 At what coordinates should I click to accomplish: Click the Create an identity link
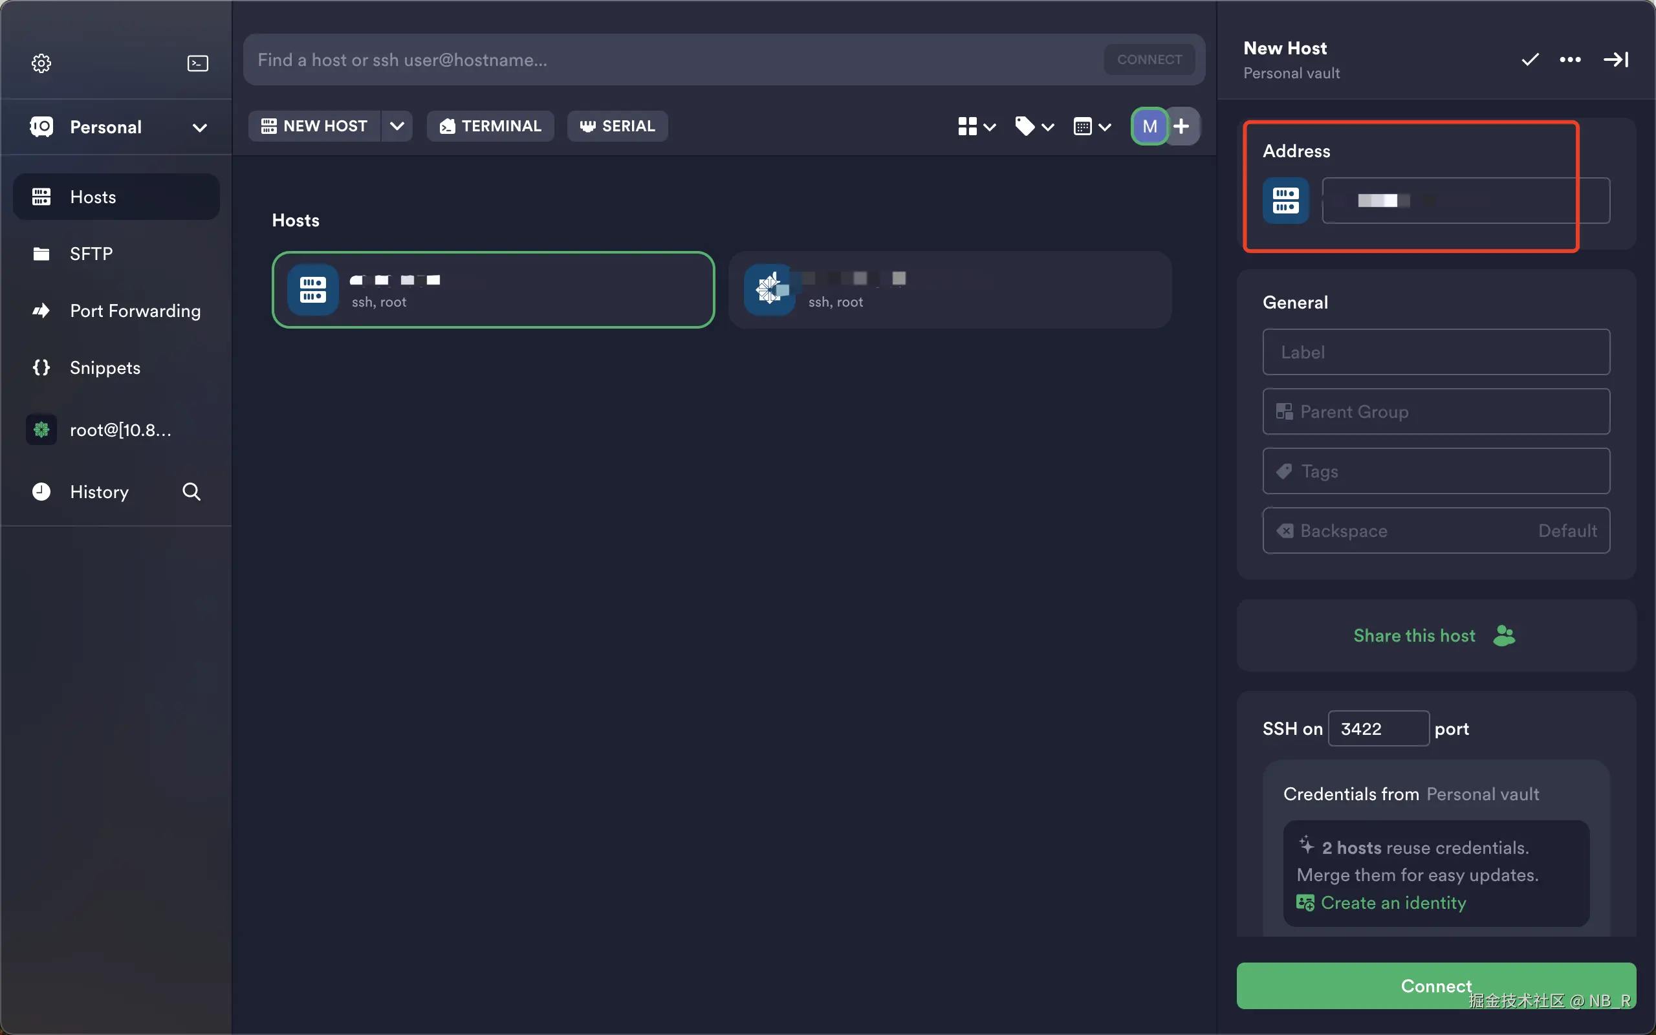[x=1393, y=903]
